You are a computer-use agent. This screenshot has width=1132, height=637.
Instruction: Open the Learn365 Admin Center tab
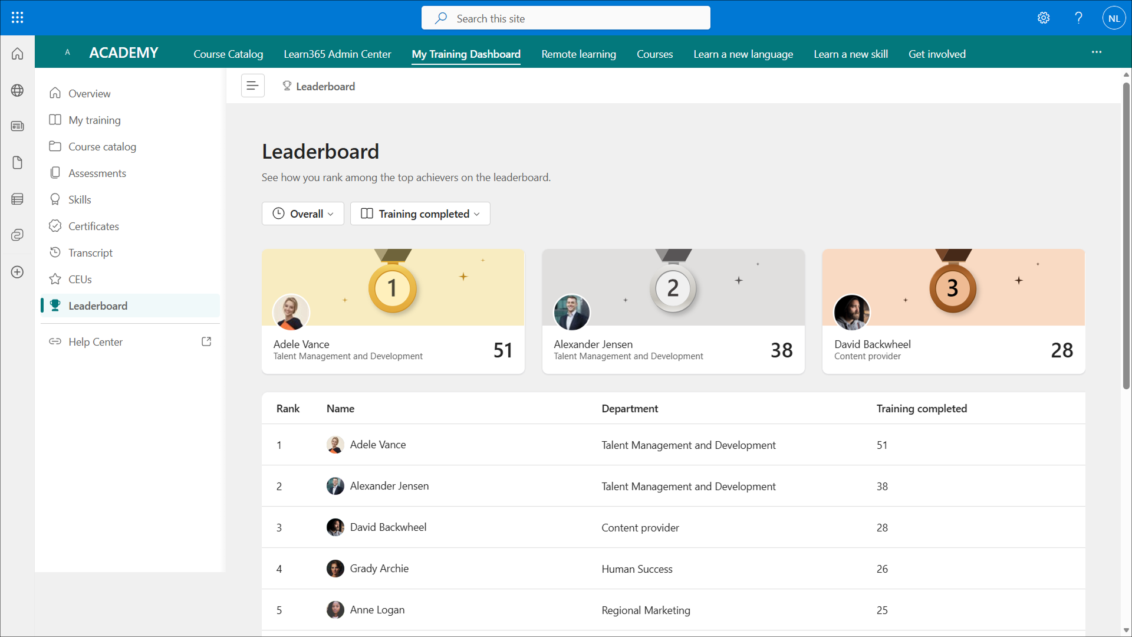click(x=337, y=54)
